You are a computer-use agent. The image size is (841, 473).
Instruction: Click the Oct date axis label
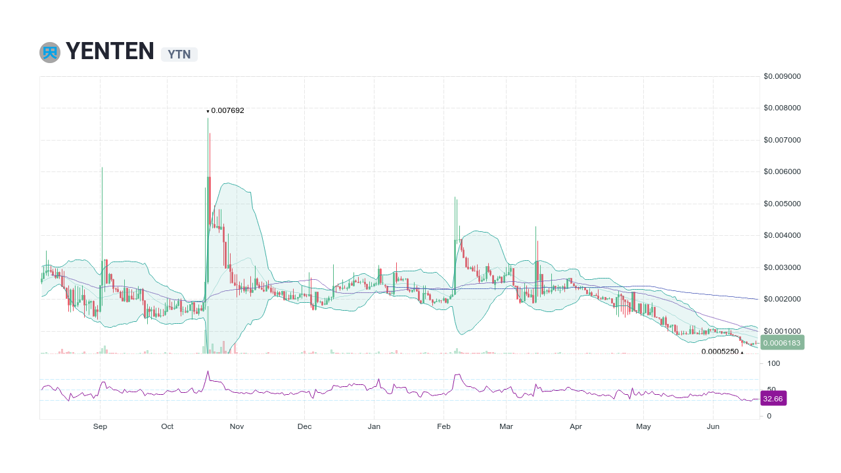tap(167, 426)
